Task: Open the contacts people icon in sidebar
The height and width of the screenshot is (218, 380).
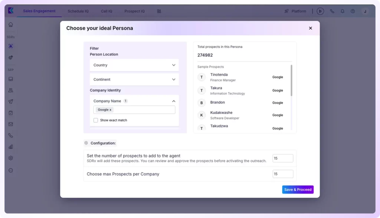Action: (x=11, y=90)
